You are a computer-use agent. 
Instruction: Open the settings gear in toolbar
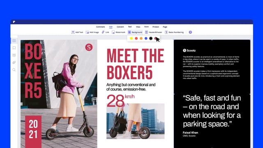pos(190,32)
